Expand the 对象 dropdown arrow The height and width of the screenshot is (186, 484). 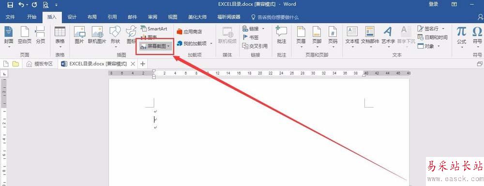(x=438, y=46)
